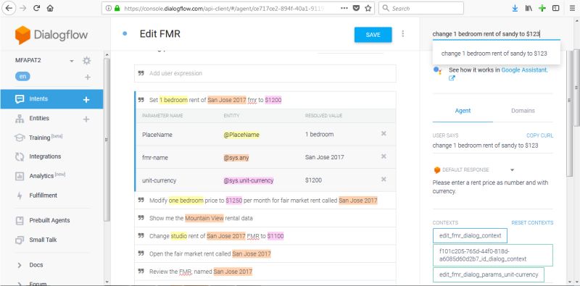This screenshot has height=286, width=580.
Task: Click the Google Assistant logo icon
Action: [438, 70]
